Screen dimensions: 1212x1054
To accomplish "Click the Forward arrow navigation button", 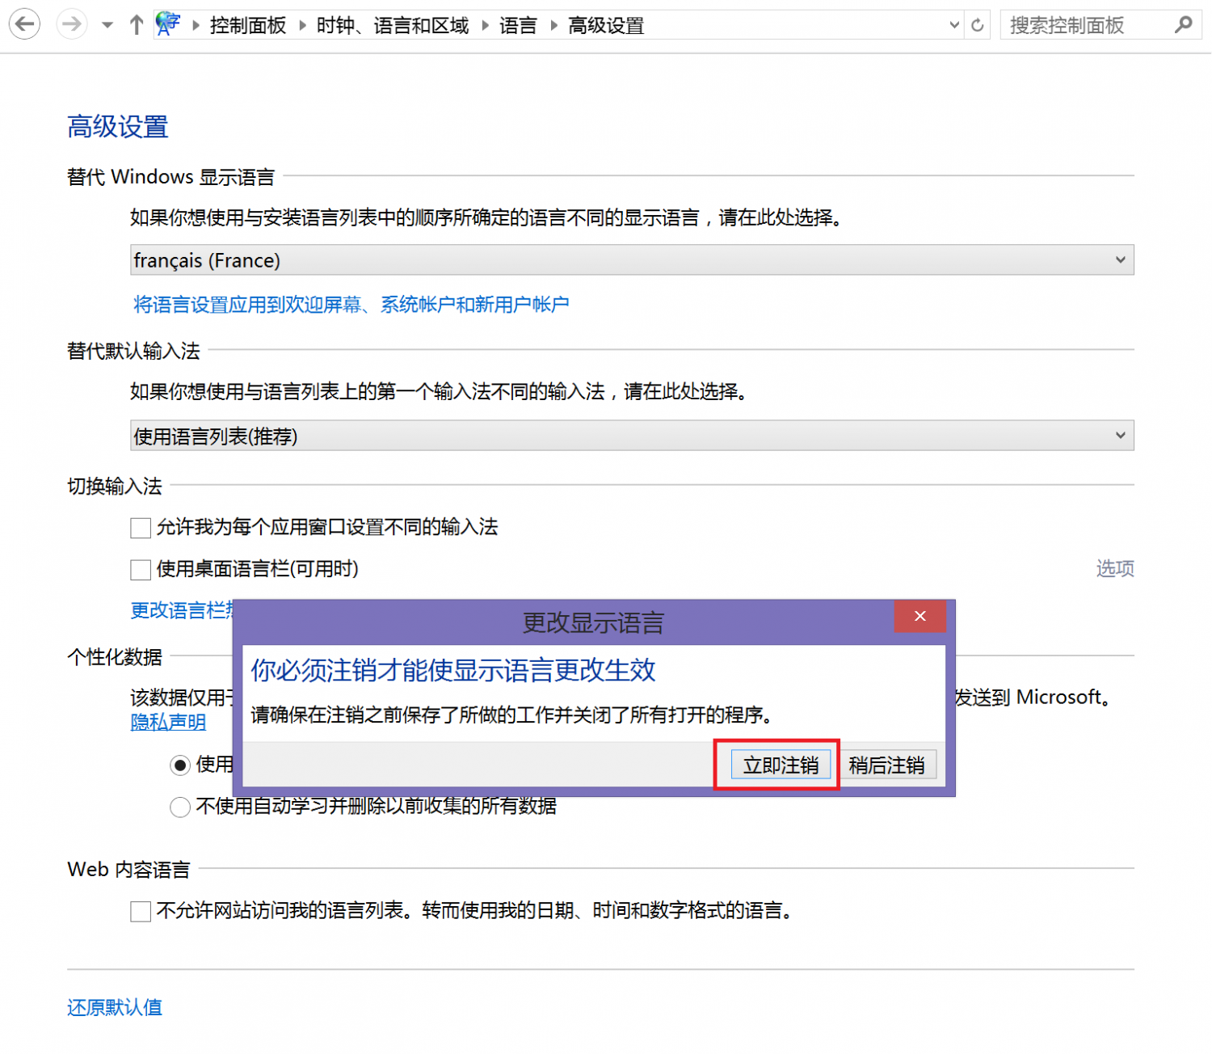I will click(72, 24).
